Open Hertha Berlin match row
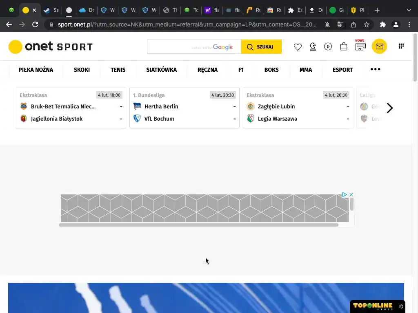Screen dimensions: 418x313 pos(185,106)
